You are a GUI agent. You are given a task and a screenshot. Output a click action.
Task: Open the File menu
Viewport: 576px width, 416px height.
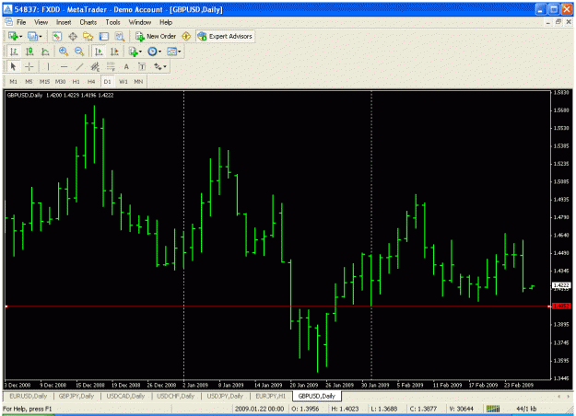[x=21, y=22]
